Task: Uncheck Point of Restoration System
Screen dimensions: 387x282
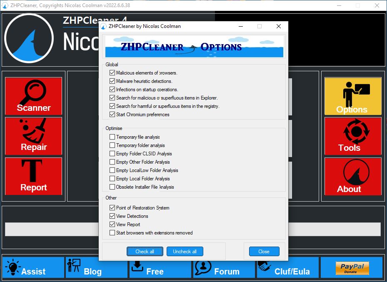Action: (x=112, y=208)
